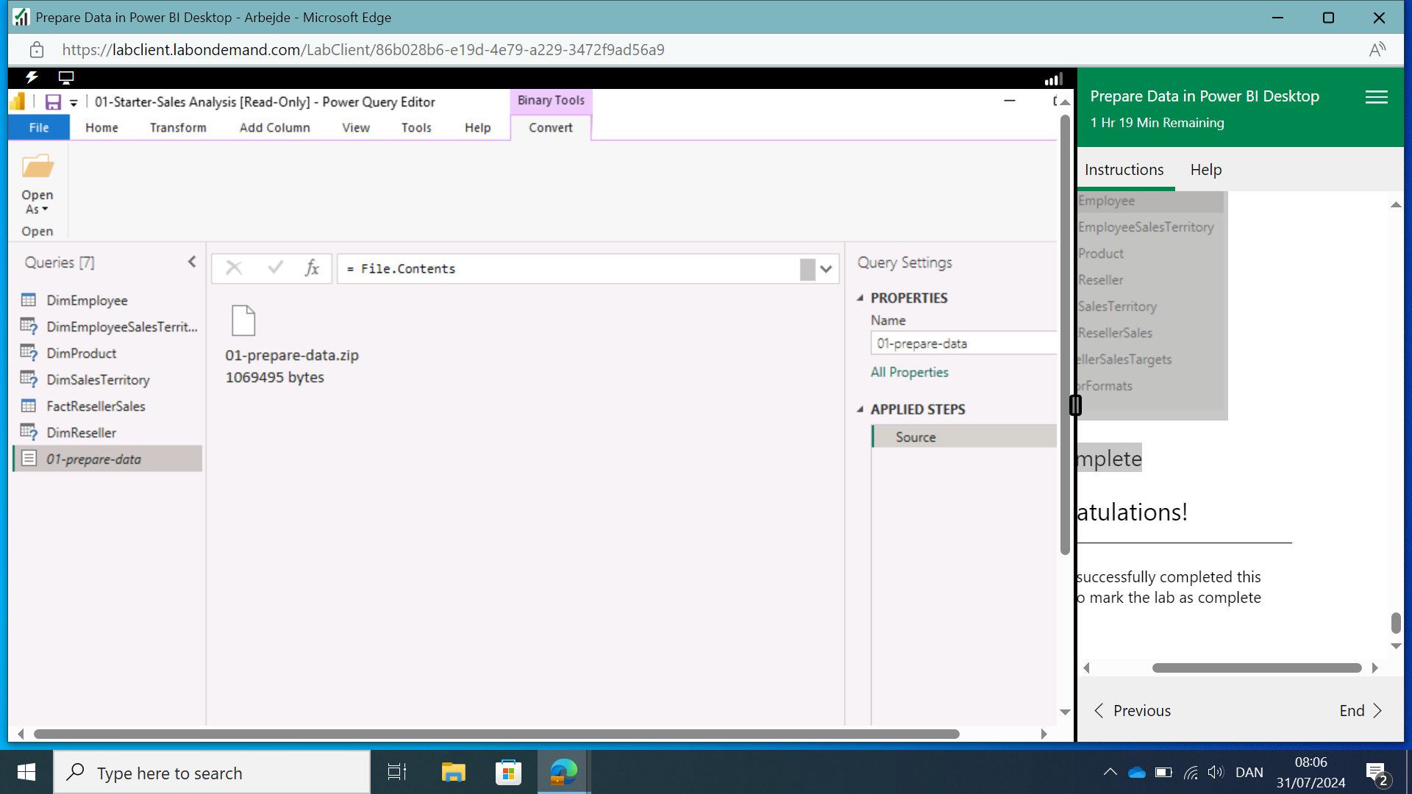Collapse the APPLIED STEPS section
This screenshot has width=1412, height=794.
tap(860, 409)
